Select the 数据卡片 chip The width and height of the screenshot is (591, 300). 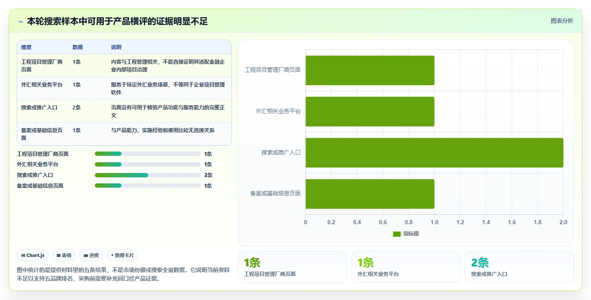122,255
